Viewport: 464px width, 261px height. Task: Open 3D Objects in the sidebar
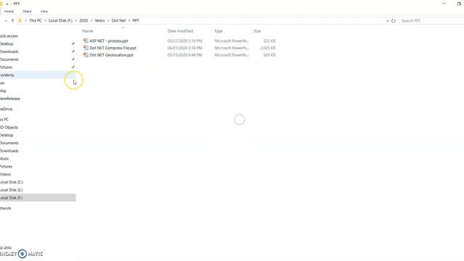pyautogui.click(x=9, y=128)
